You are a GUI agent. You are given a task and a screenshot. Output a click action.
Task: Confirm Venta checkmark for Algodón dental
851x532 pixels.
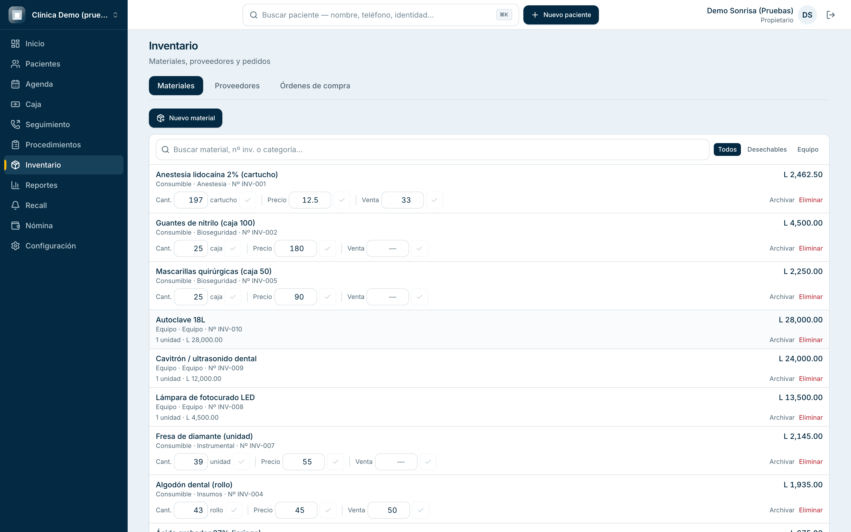[420, 510]
